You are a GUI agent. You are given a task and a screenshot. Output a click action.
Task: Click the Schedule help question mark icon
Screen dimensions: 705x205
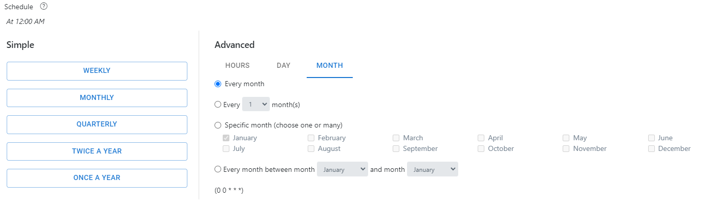pos(44,7)
